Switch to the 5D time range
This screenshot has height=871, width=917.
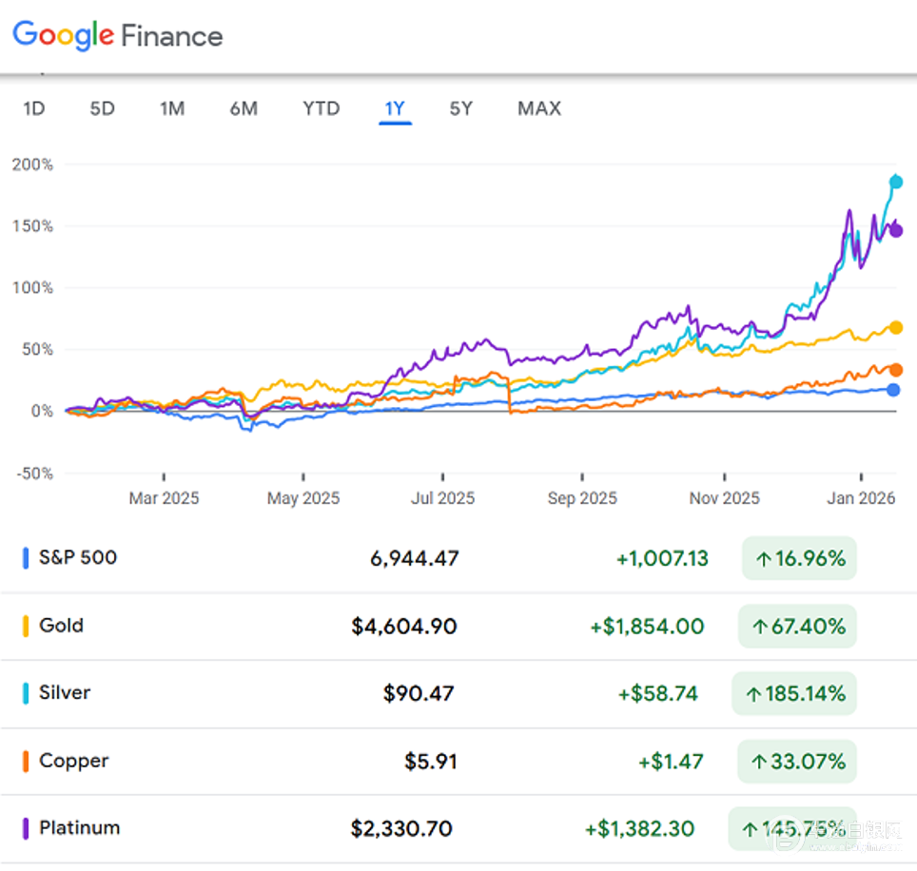tap(102, 108)
